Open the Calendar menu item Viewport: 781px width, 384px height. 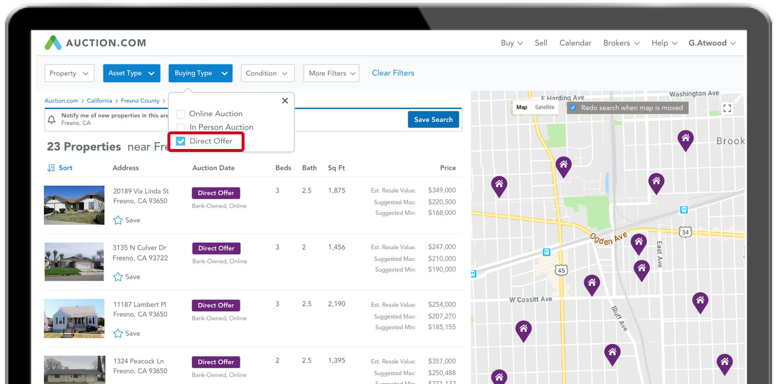(575, 43)
